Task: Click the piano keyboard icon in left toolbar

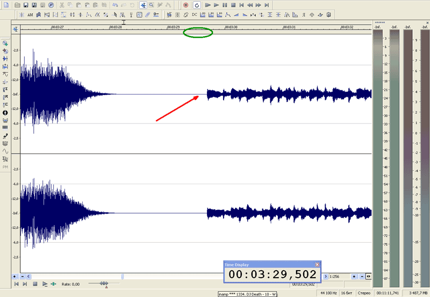Action: point(5,127)
